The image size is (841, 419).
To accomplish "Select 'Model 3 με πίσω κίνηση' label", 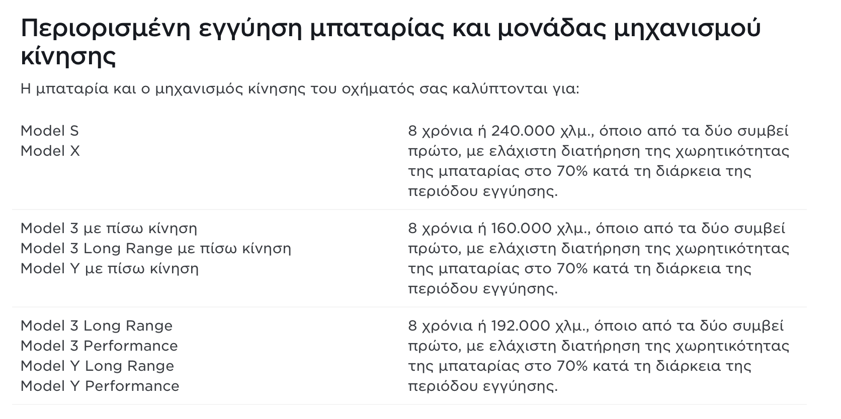I will (109, 229).
